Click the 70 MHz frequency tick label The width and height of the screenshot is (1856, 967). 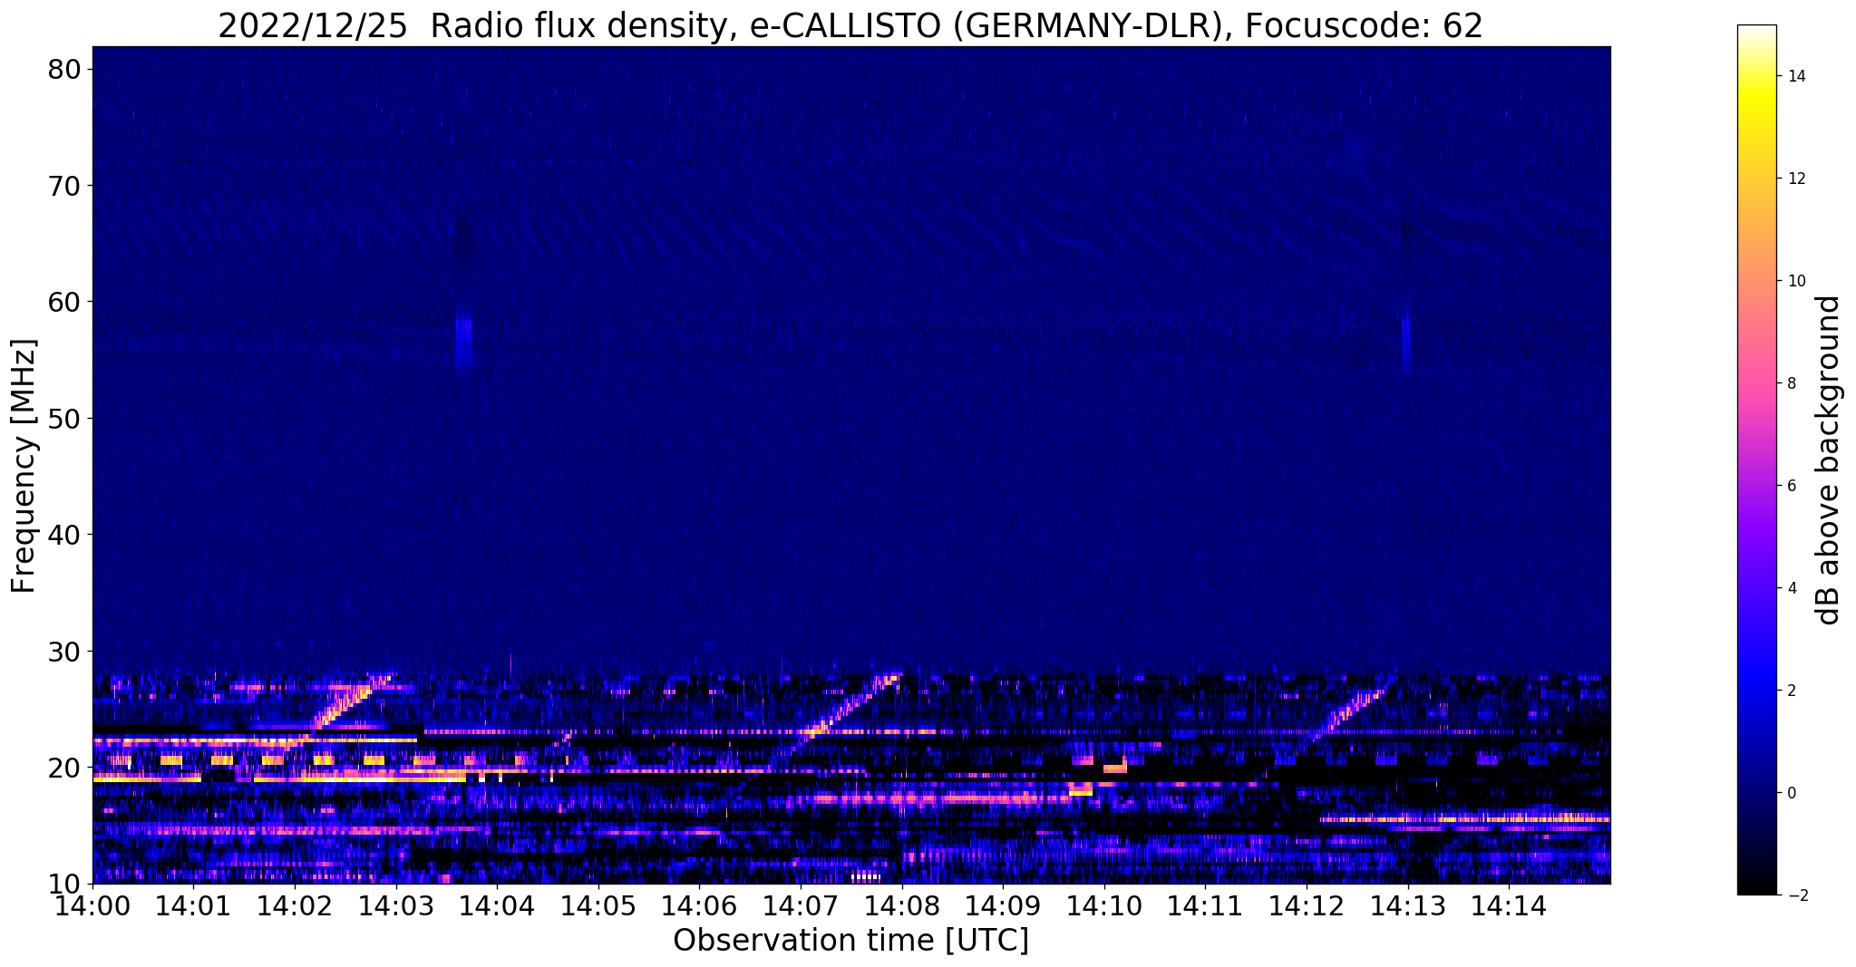coord(63,186)
